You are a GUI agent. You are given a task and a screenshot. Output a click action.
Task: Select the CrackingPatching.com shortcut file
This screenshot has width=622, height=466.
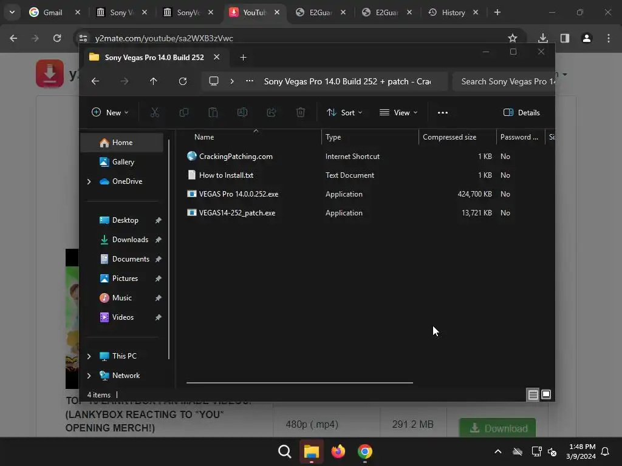tap(236, 157)
